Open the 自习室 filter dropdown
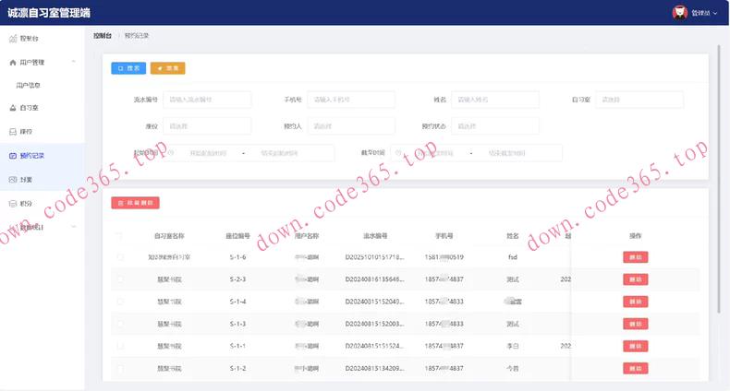This screenshot has width=730, height=391. coord(640,100)
